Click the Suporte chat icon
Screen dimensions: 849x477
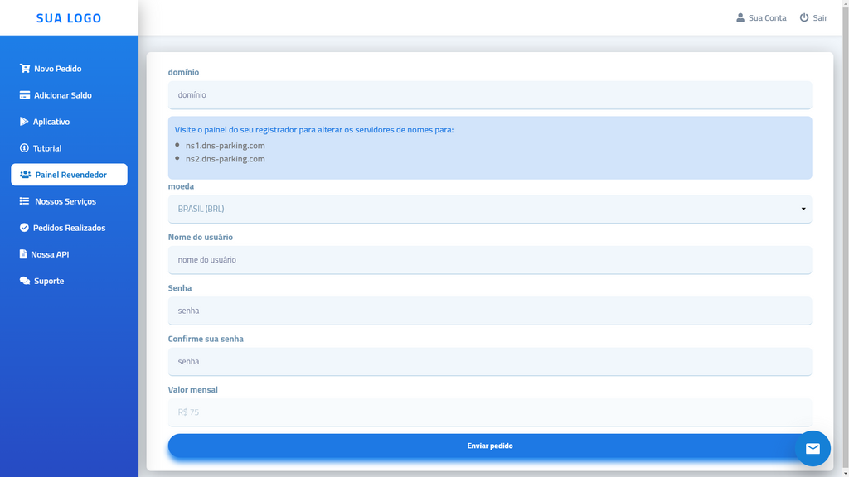click(24, 280)
